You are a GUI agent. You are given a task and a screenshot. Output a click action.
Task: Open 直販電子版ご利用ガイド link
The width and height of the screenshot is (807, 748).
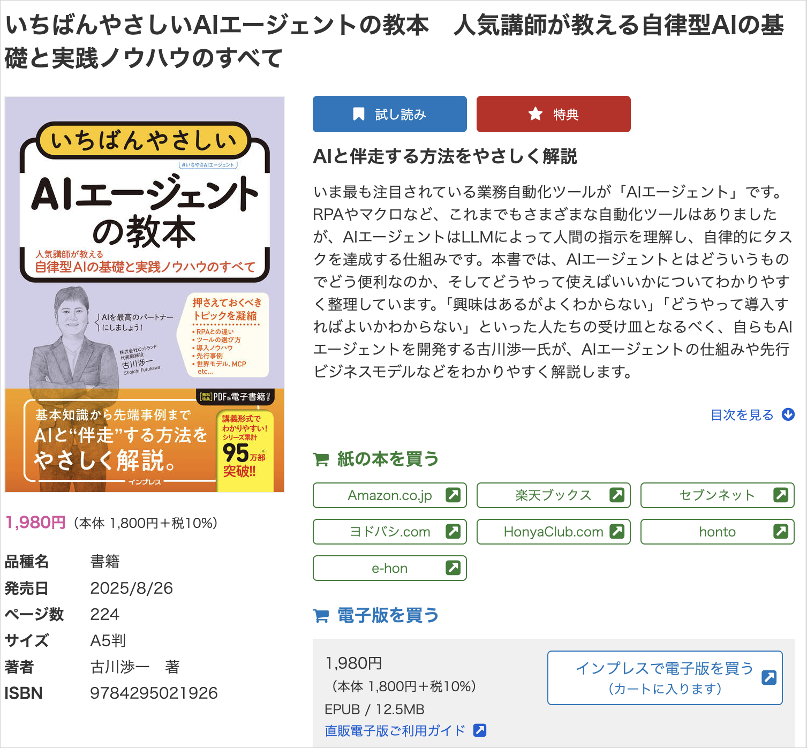pos(395,731)
